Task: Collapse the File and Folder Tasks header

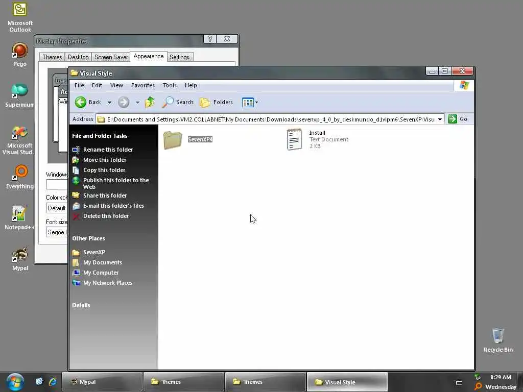Action: tap(100, 136)
